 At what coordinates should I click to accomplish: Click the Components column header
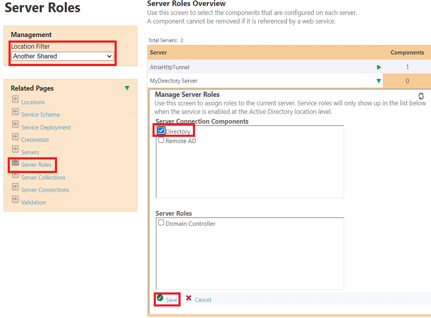(407, 52)
